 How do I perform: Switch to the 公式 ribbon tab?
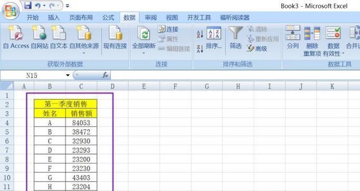(108, 18)
